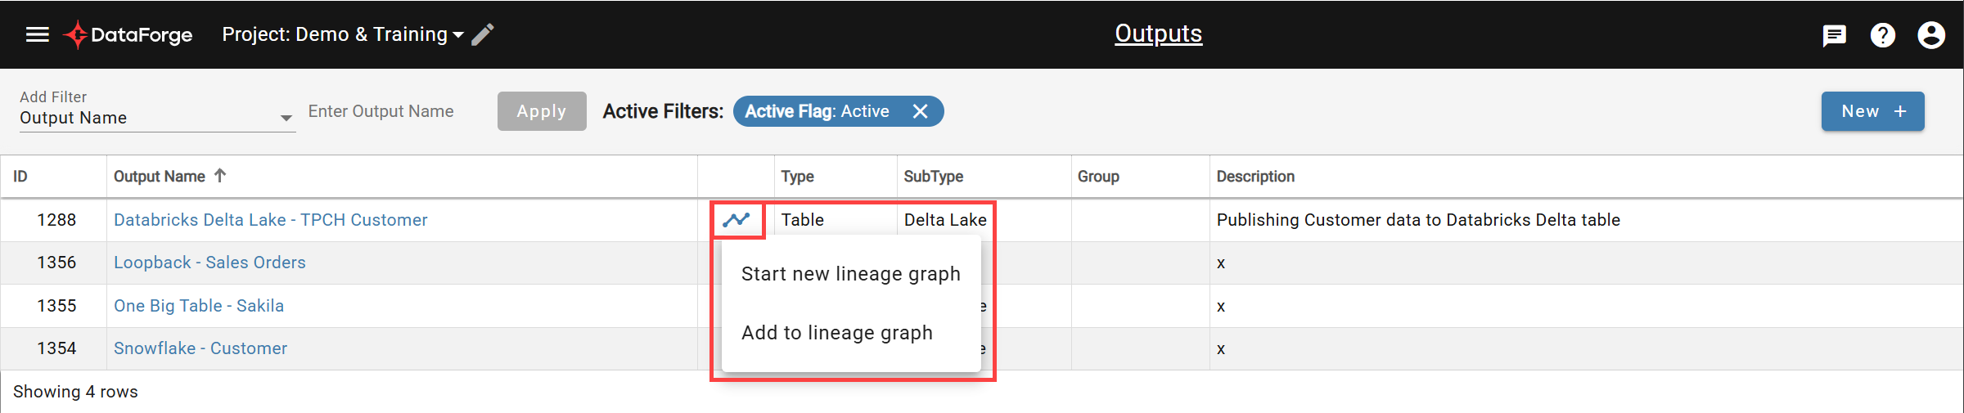Toggle Output Name sort arrow
The height and width of the screenshot is (413, 1964).
pos(220,176)
